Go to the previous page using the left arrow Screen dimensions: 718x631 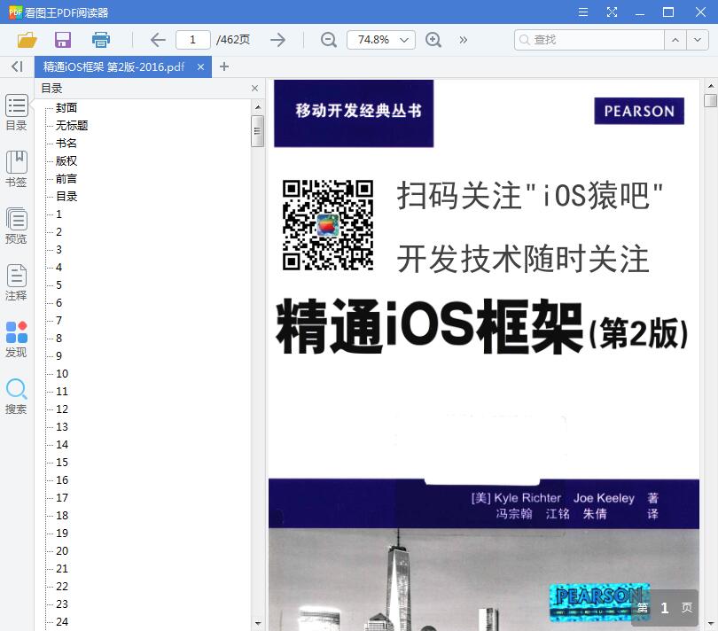click(158, 40)
